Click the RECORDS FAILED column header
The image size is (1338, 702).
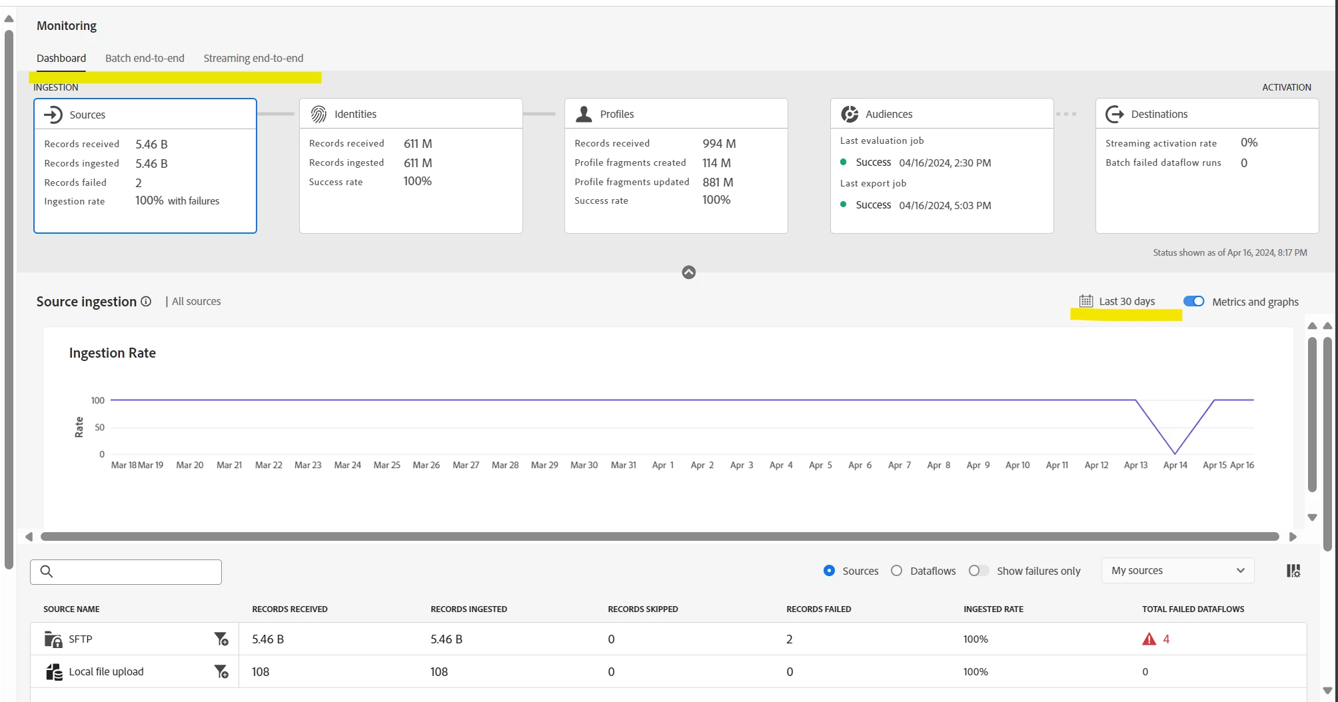click(x=819, y=609)
